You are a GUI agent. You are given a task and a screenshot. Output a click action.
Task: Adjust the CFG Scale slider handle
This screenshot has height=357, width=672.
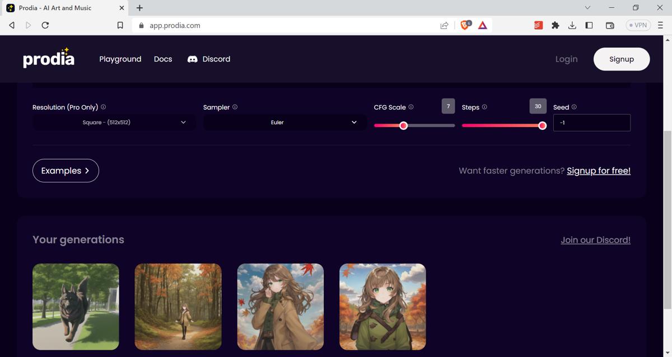pyautogui.click(x=403, y=125)
